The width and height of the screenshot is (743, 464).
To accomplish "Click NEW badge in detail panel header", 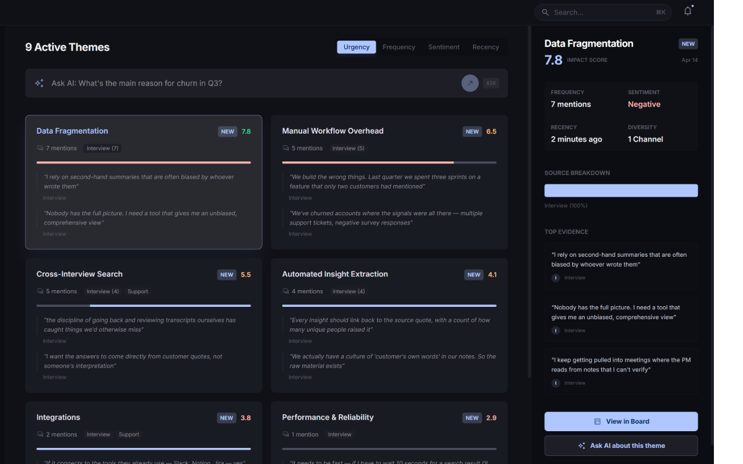I will click(x=688, y=44).
